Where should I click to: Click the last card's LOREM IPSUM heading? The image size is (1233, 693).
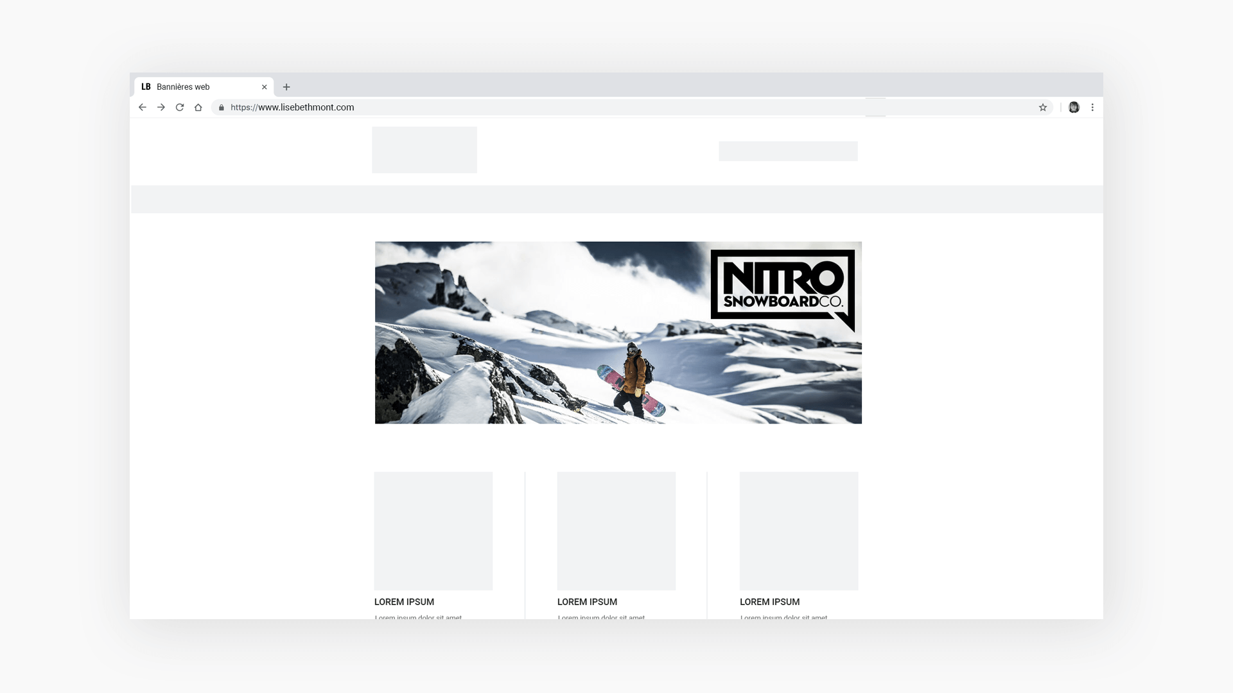pyautogui.click(x=769, y=602)
